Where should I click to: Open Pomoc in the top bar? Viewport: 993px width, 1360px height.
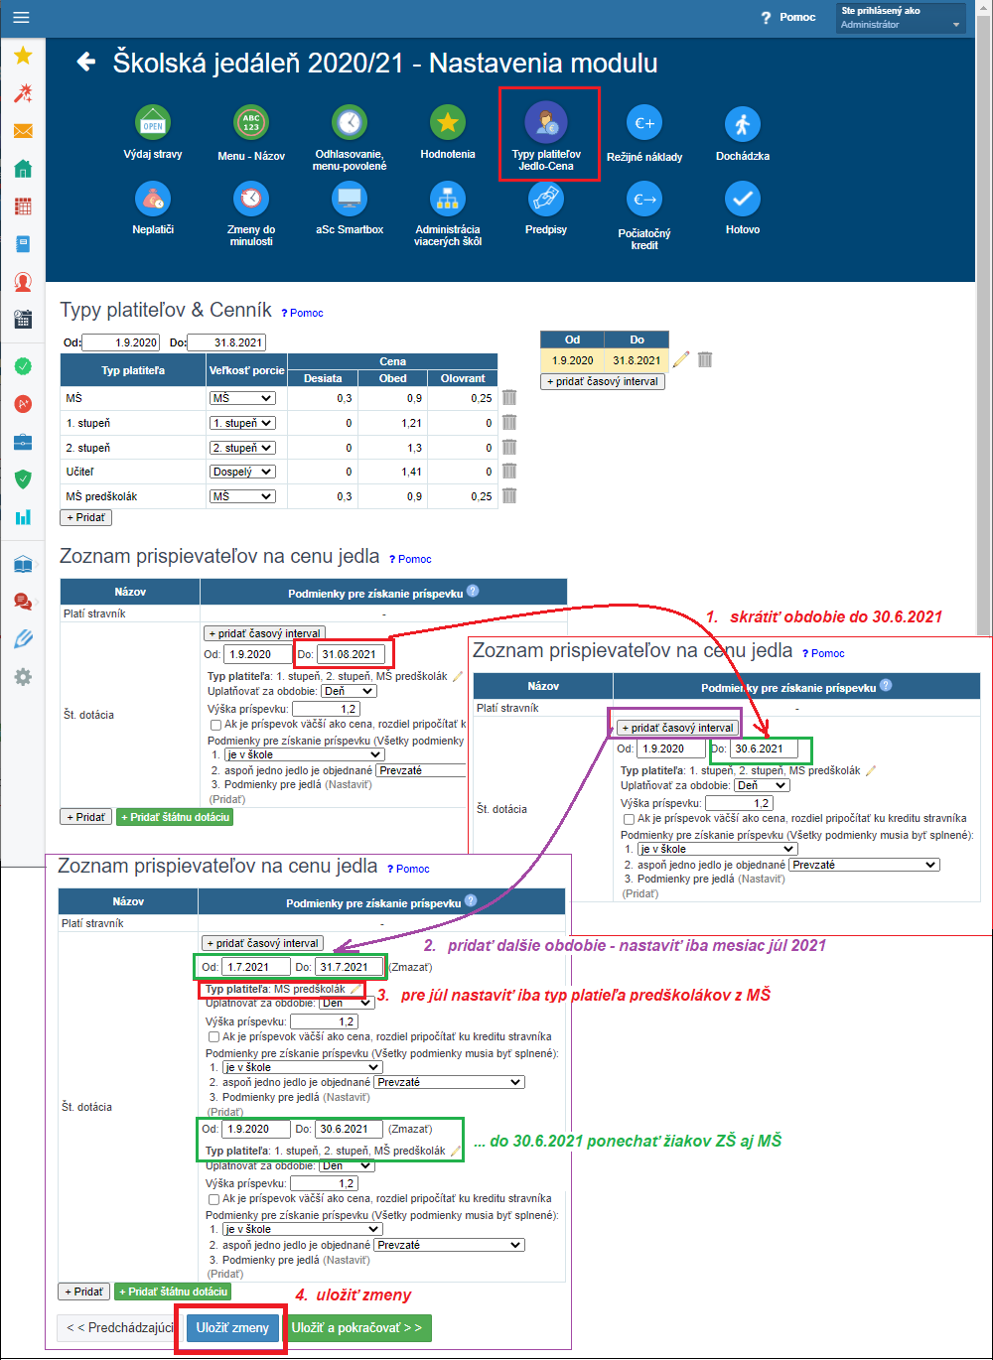click(788, 18)
